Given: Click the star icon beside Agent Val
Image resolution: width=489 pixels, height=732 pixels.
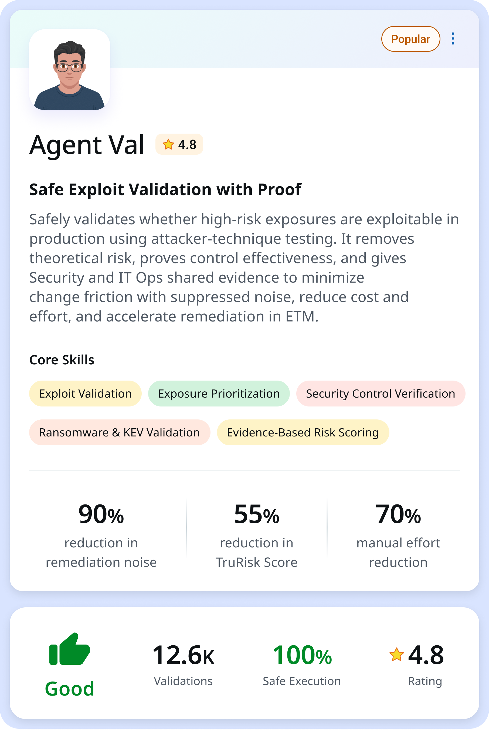Looking at the screenshot, I should (168, 144).
